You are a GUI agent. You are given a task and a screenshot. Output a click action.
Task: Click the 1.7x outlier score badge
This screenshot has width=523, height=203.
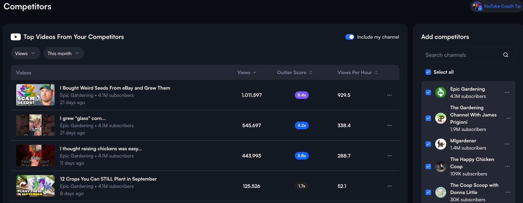(302, 186)
